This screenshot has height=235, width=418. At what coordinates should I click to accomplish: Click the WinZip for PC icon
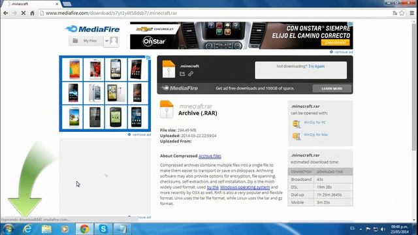296,124
